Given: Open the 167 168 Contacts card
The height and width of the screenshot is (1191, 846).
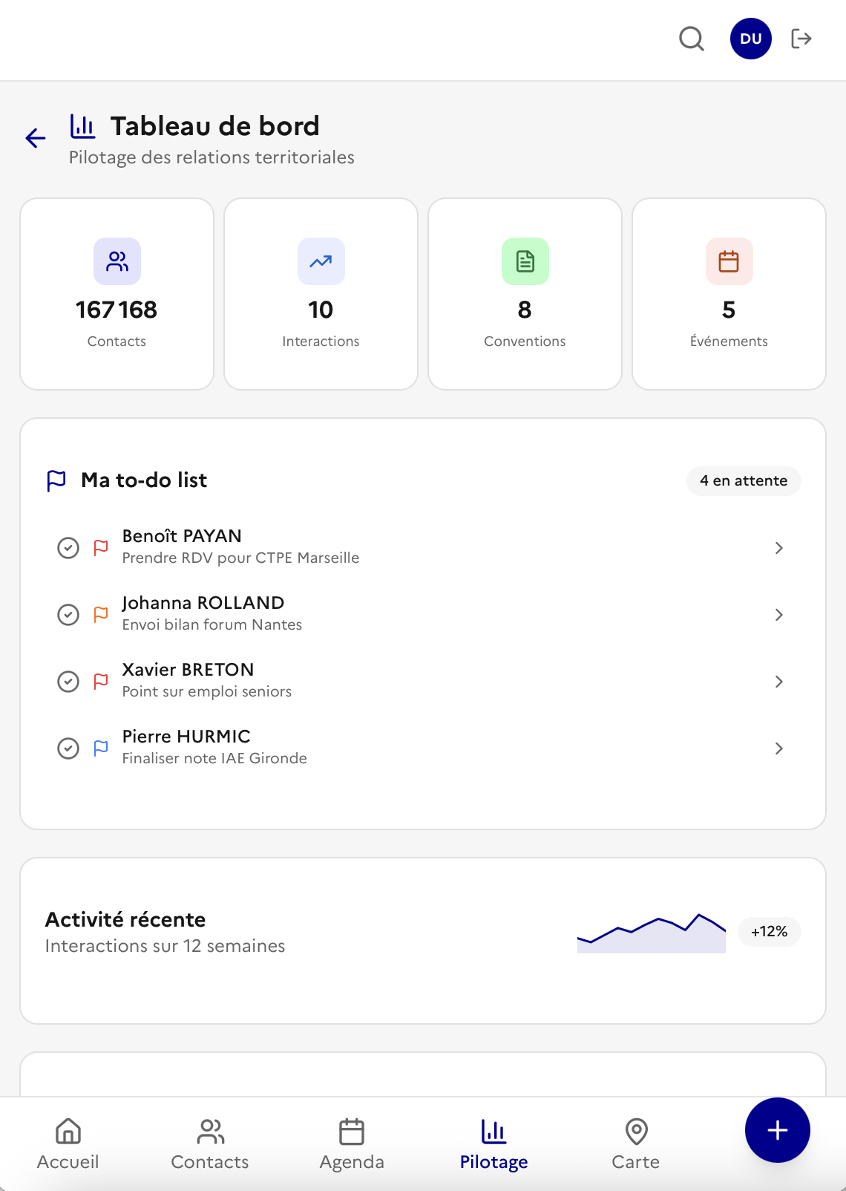Looking at the screenshot, I should [x=117, y=294].
